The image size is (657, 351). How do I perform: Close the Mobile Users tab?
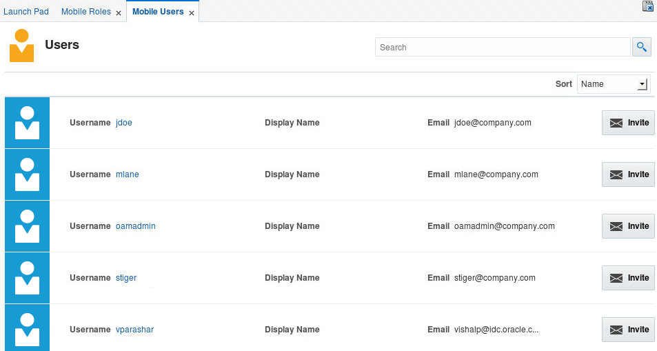coord(192,13)
